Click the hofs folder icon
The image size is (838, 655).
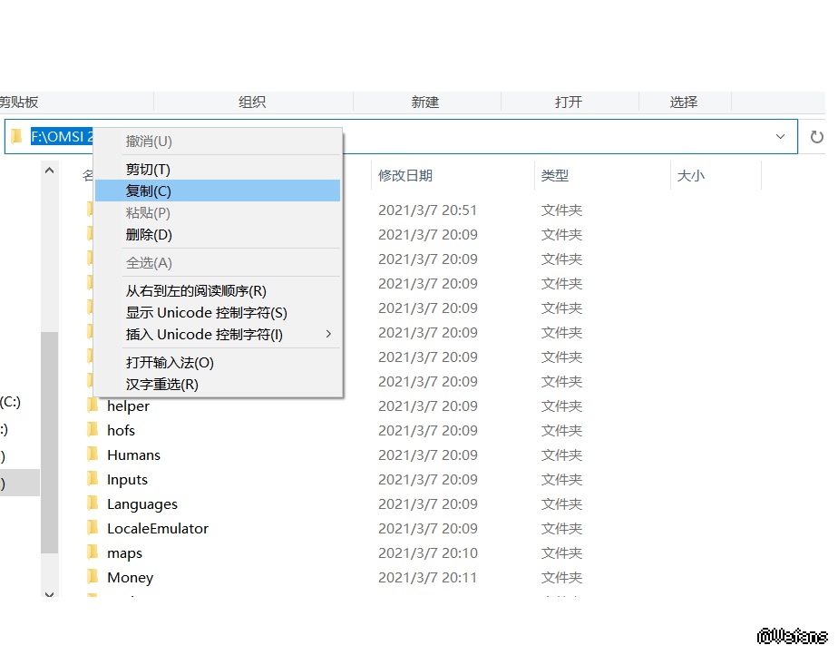point(92,430)
